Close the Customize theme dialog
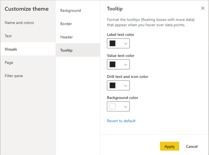Screen dimensions: 209x155 click(203, 8)
